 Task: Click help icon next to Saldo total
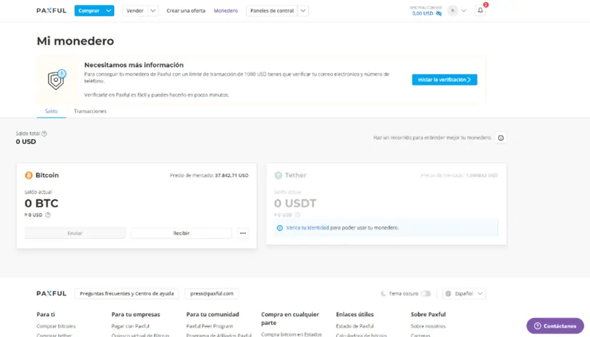pyautogui.click(x=44, y=133)
